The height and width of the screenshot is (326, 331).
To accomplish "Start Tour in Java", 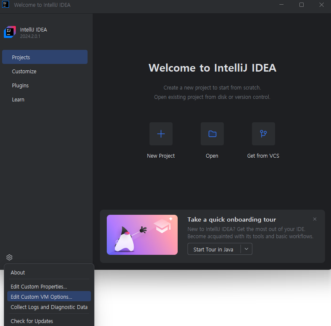I will click(x=214, y=249).
